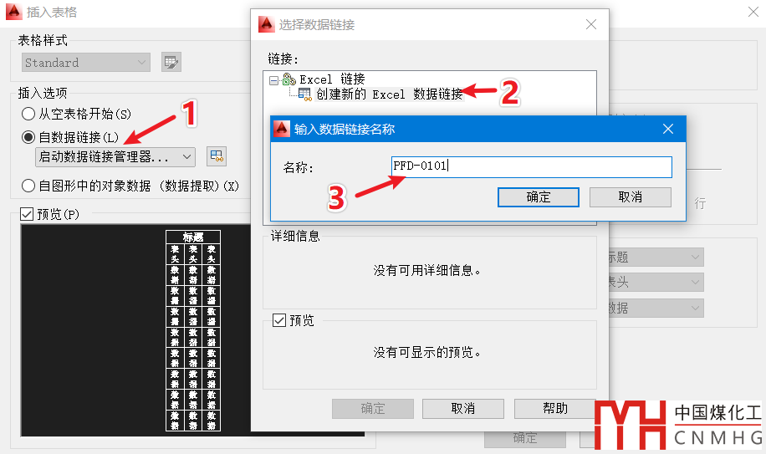Close the 选择数据链接 dialog

click(591, 24)
